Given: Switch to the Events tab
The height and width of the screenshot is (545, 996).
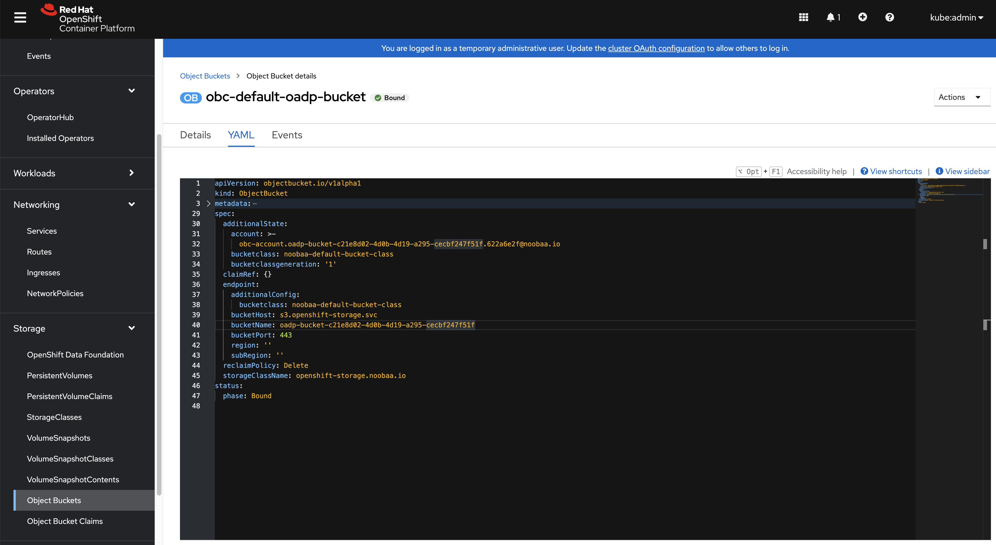Looking at the screenshot, I should 287,135.
